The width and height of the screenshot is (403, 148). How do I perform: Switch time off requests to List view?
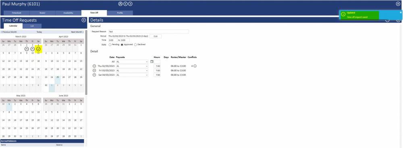click(x=32, y=26)
